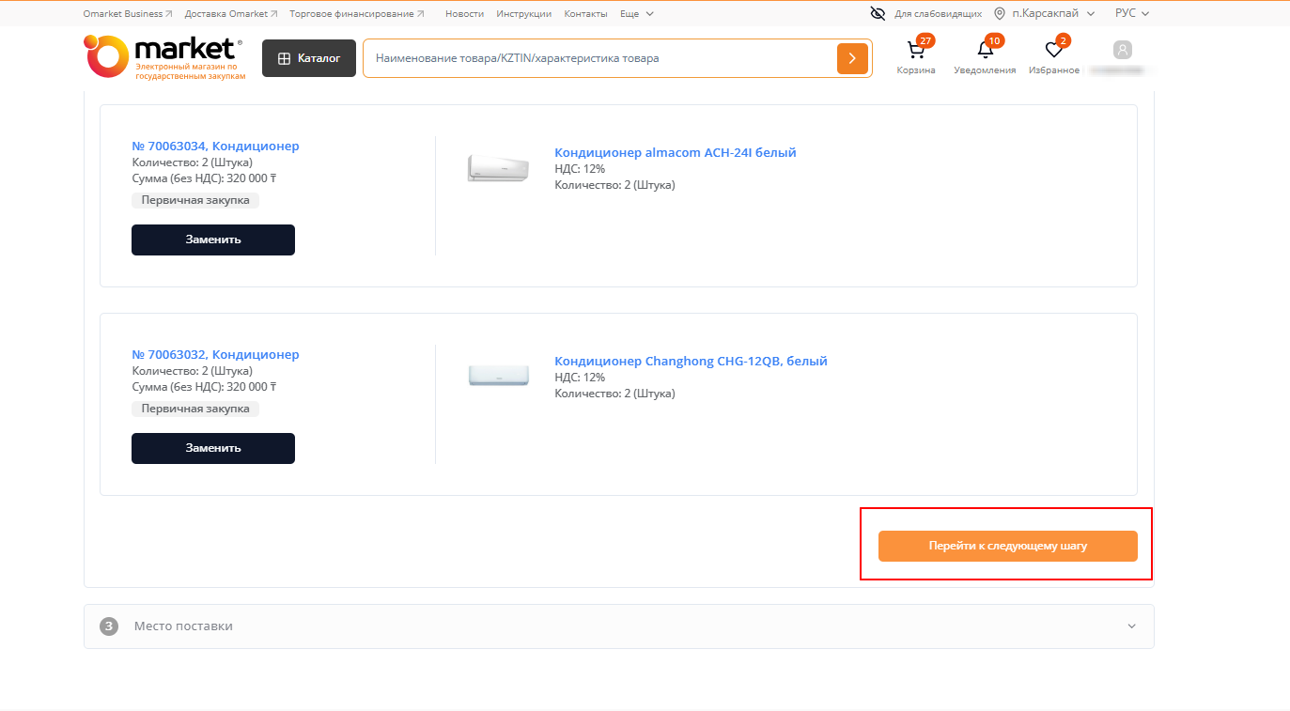Screen dimensions: 1290x711
Task: Click Заменить for lot № 70063034
Action: point(213,240)
